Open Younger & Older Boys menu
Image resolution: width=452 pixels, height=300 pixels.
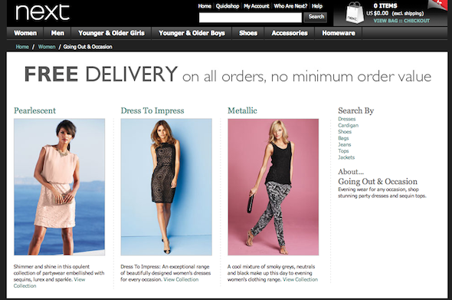[x=192, y=33]
